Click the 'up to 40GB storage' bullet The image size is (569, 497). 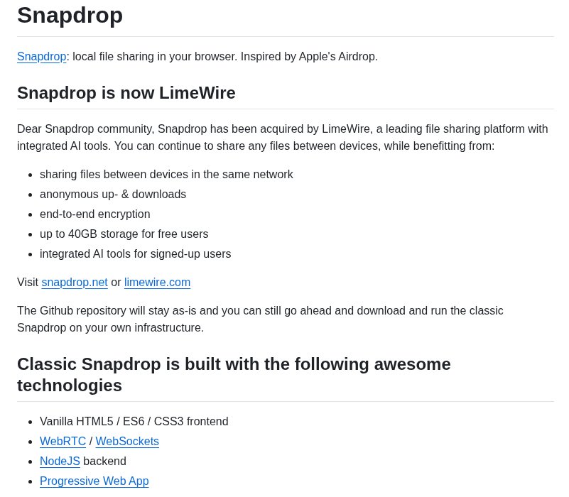124,234
